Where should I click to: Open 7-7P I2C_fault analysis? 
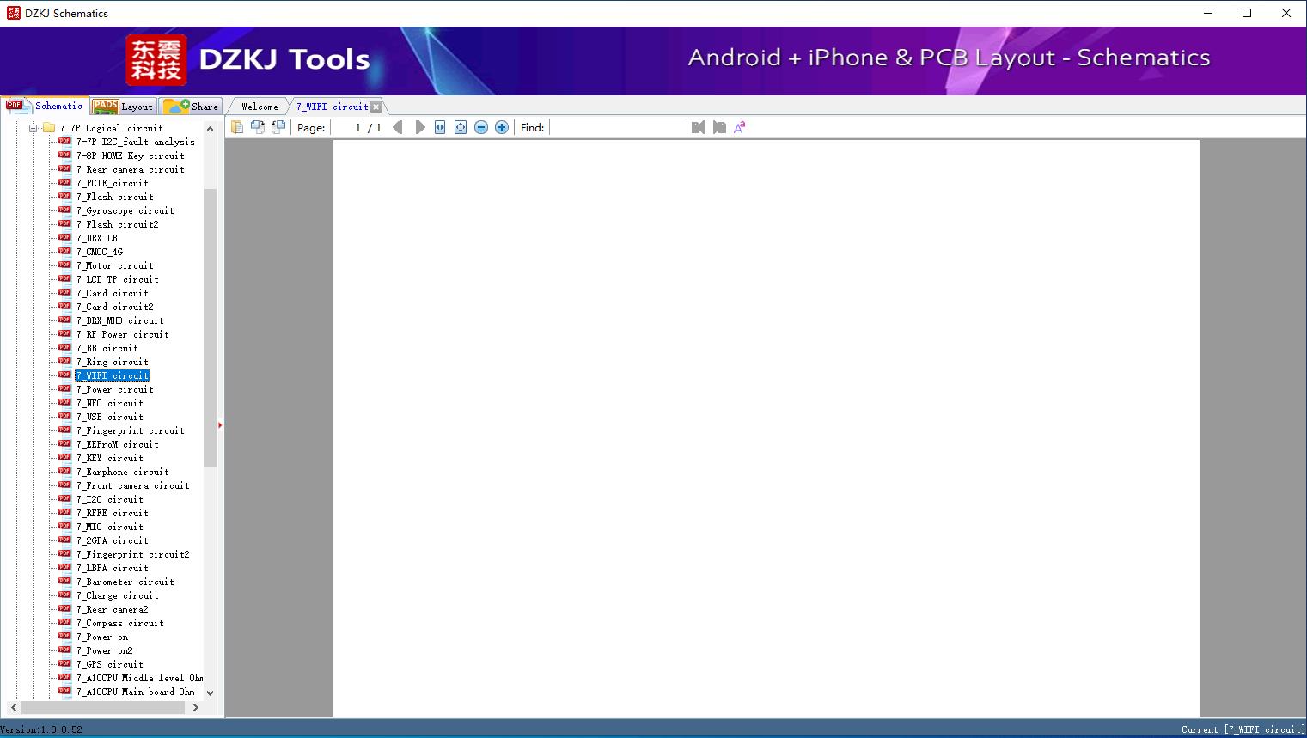[136, 142]
